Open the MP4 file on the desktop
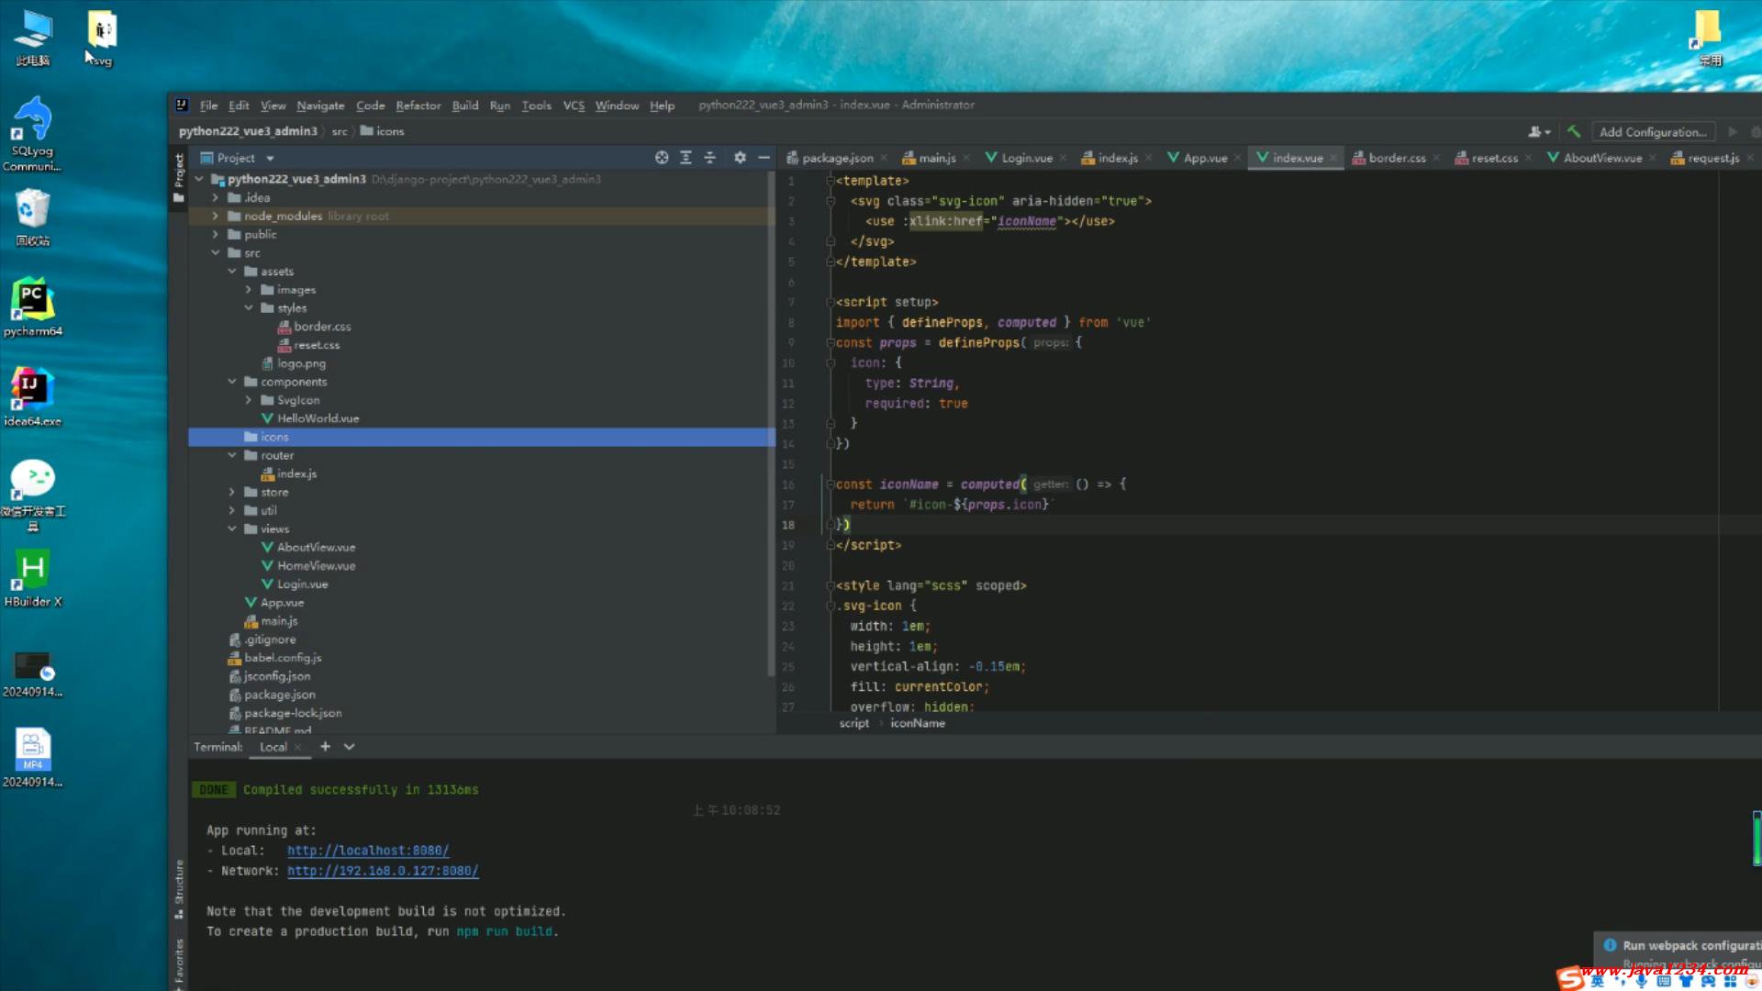This screenshot has height=991, width=1762. click(x=32, y=758)
